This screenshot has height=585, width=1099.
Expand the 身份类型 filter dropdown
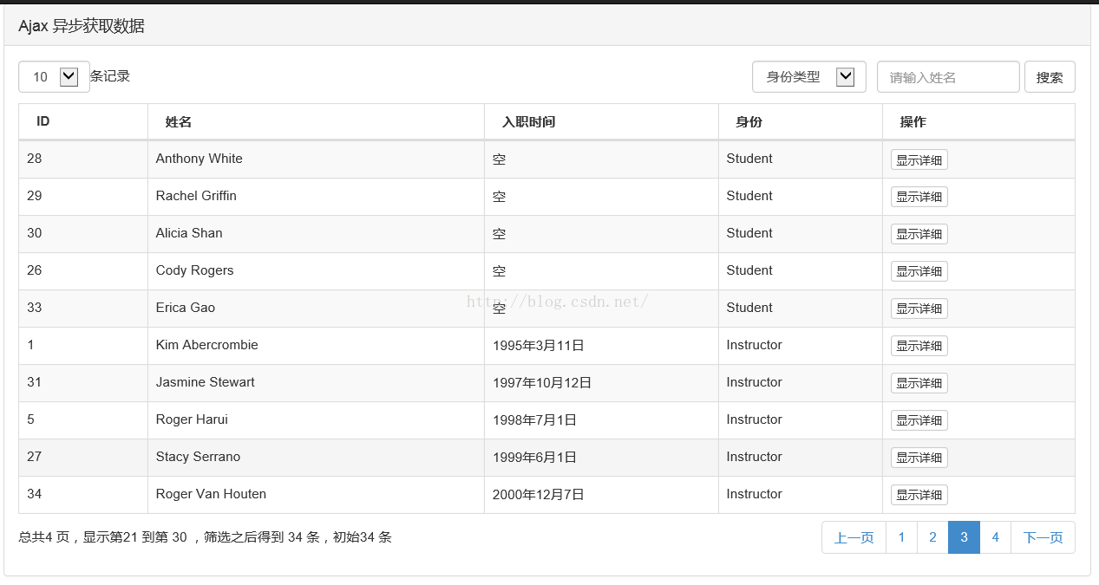803,77
